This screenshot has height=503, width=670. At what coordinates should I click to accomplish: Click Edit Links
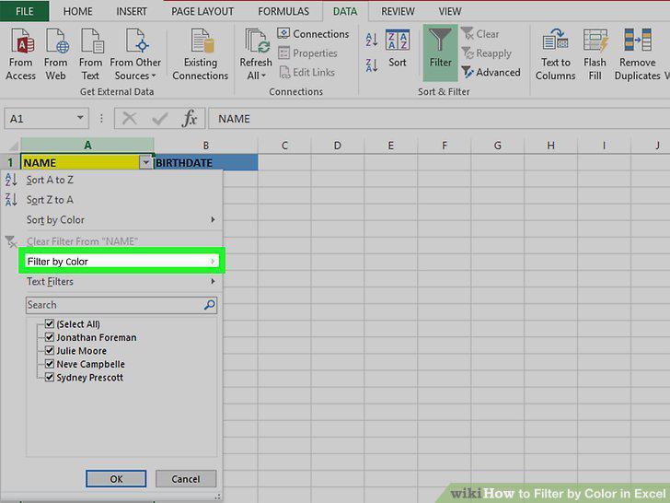(306, 72)
